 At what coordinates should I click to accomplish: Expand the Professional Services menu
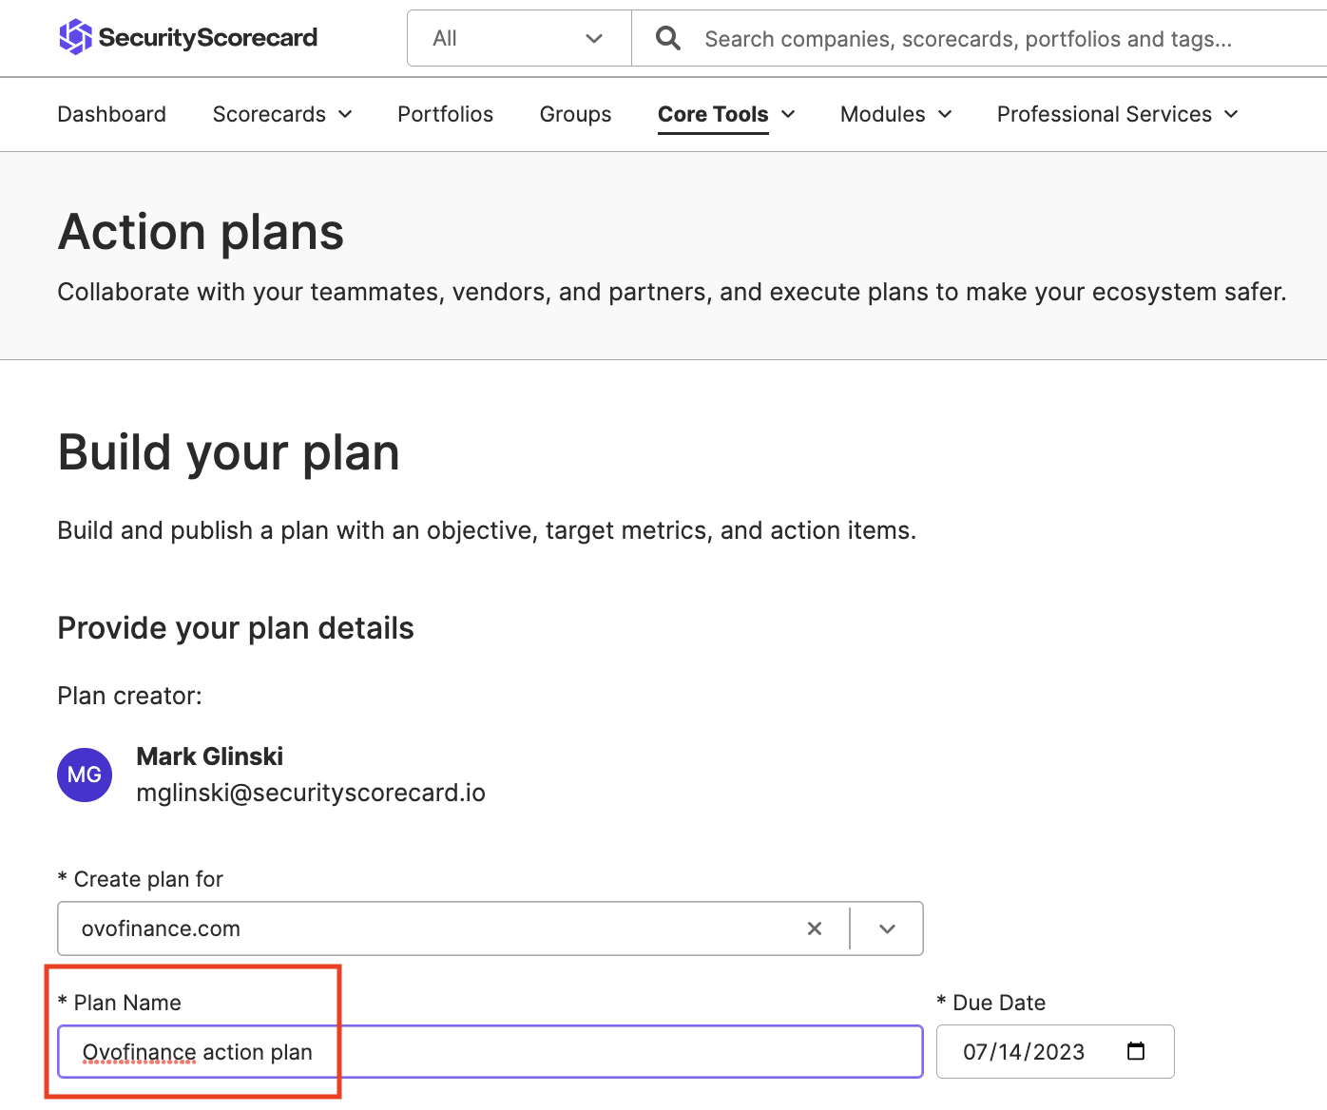pyautogui.click(x=1118, y=114)
